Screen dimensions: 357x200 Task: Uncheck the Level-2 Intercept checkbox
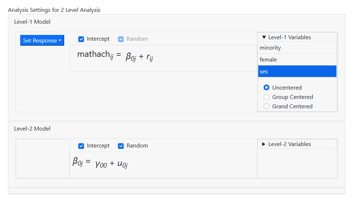(81, 146)
